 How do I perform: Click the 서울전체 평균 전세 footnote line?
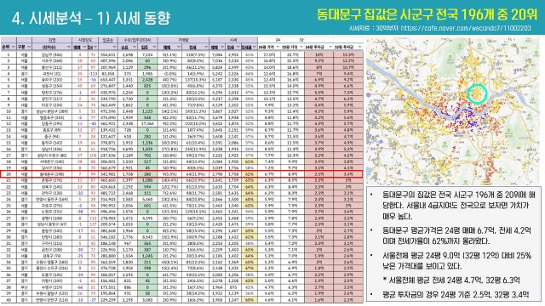[451, 280]
